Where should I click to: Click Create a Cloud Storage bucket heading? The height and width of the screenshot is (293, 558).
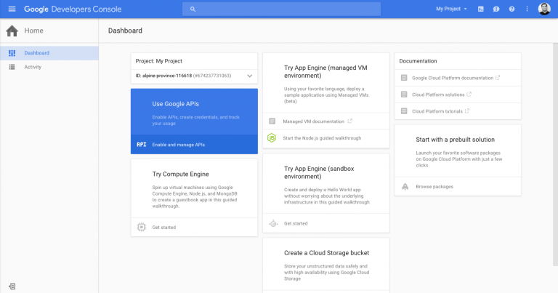326,253
